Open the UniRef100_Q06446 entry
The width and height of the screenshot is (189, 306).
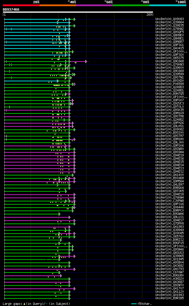coord(170,207)
